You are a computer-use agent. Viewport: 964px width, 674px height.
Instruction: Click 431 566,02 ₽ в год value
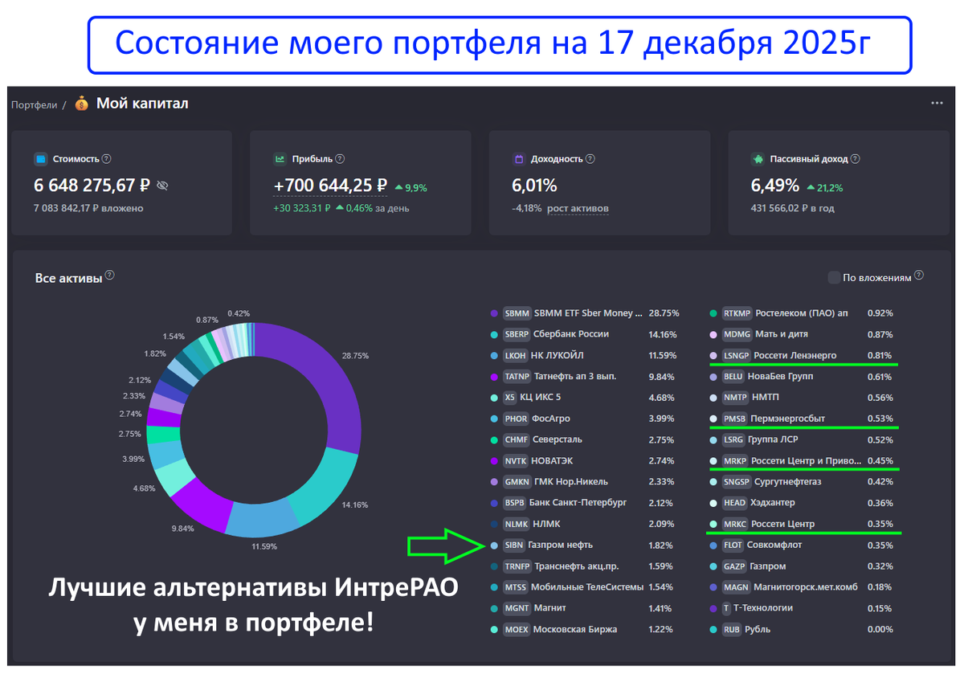[x=791, y=208]
